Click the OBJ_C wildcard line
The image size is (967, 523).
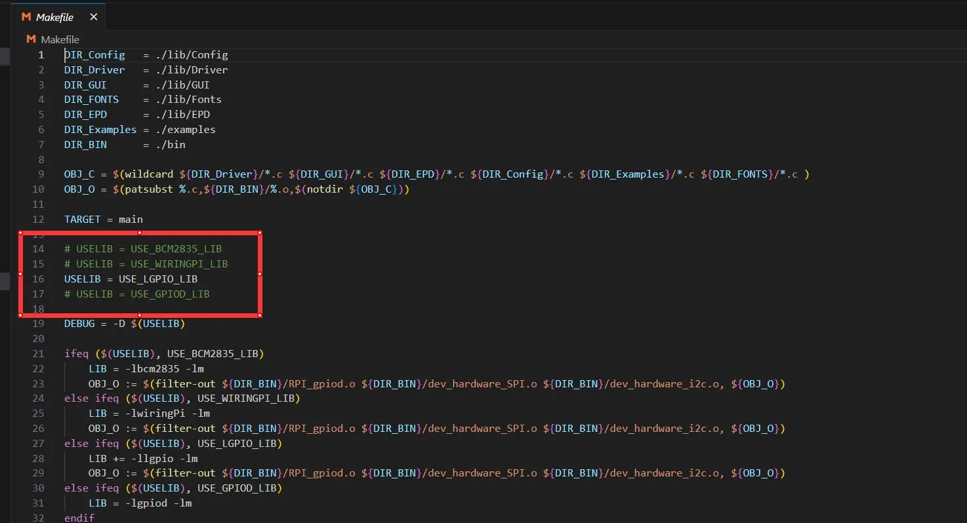[436, 174]
